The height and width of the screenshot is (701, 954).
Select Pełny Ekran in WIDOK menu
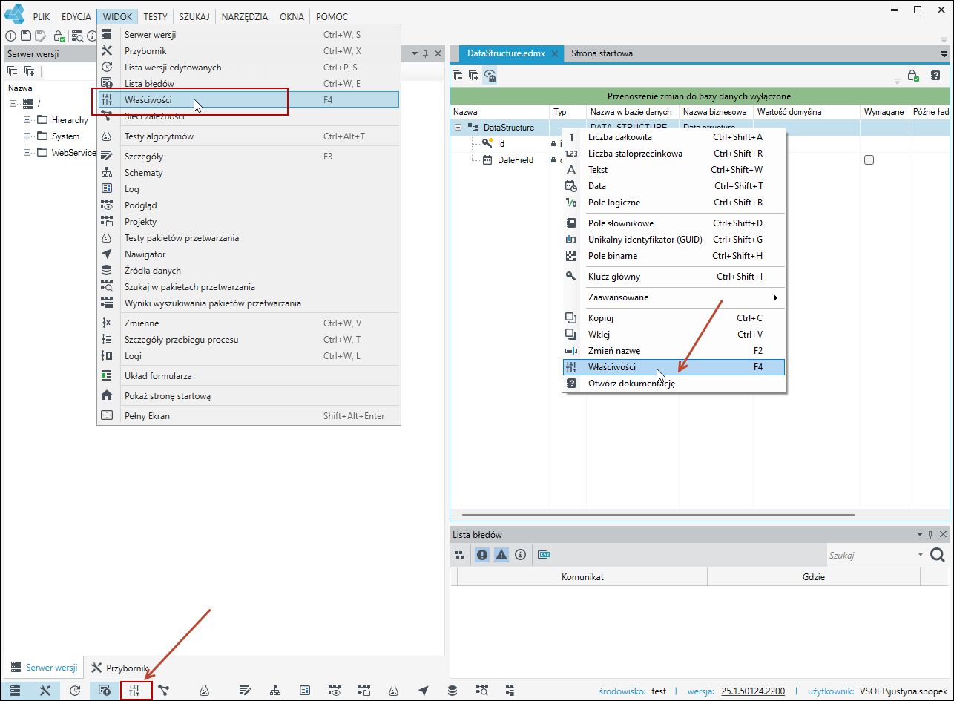(x=249, y=416)
